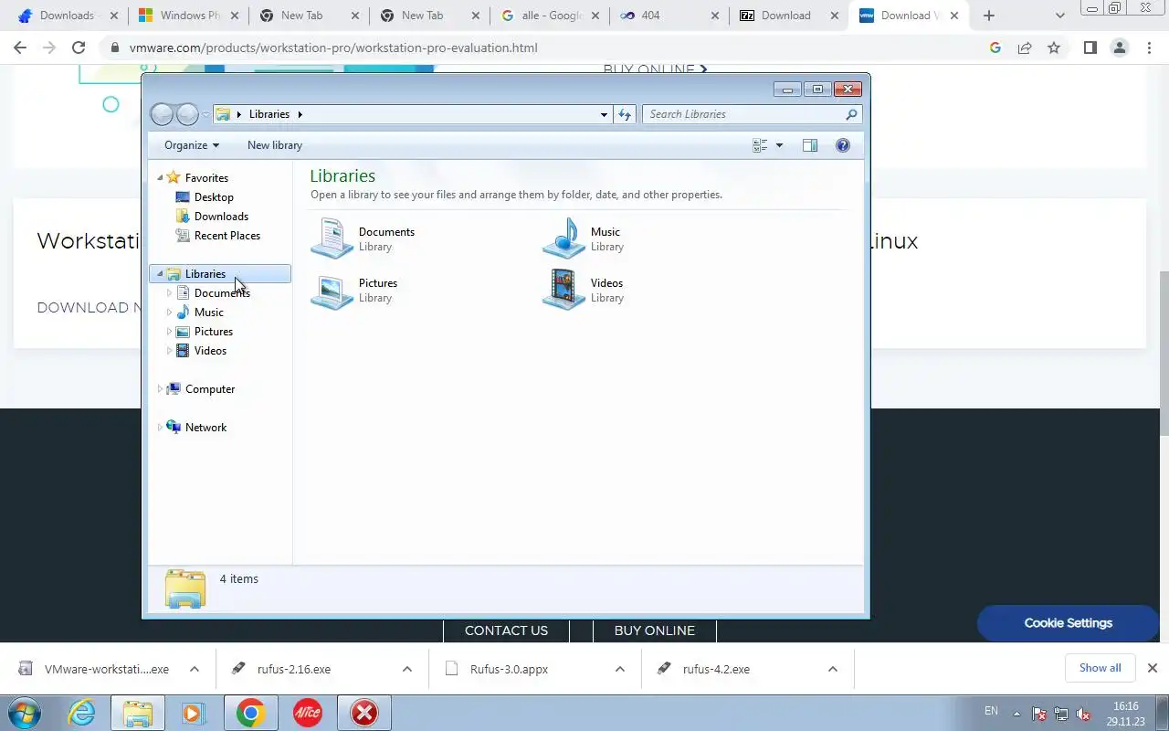
Task: Click the search magnifier in Explorer
Action: [851, 114]
